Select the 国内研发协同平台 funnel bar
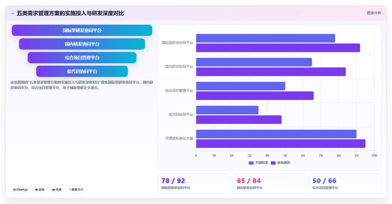The height and width of the screenshot is (204, 392). tap(82, 44)
